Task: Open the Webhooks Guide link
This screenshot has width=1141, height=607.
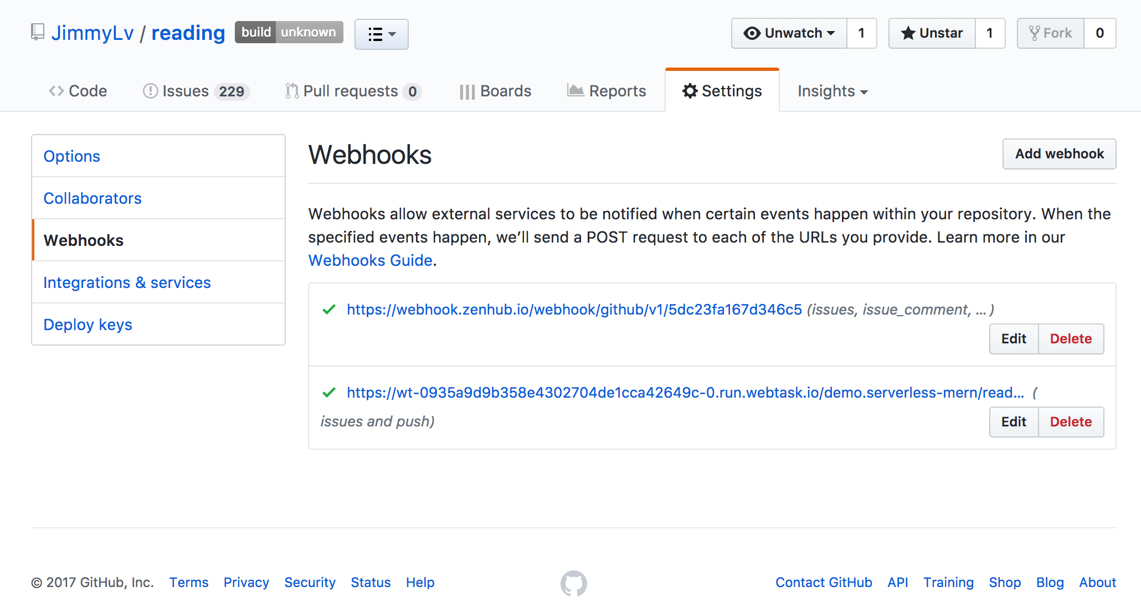Action: [370, 260]
